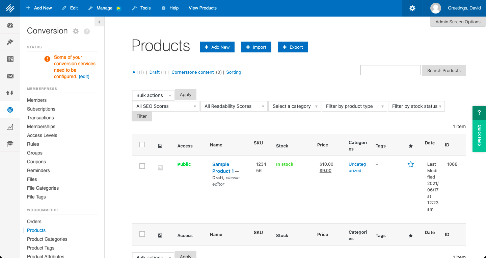The image size is (486, 258).
Task: Open the settings gear on the top bar
Action: [x=412, y=8]
